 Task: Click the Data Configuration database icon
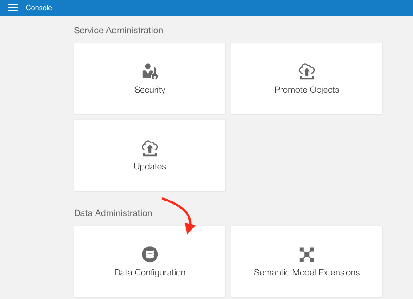(150, 254)
